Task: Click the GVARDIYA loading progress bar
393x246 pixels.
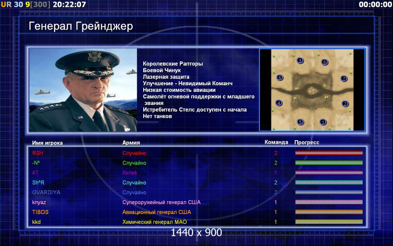Action: click(329, 192)
